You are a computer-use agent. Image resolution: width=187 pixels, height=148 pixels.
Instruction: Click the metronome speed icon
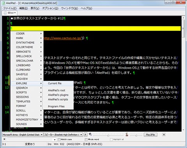click(127, 134)
